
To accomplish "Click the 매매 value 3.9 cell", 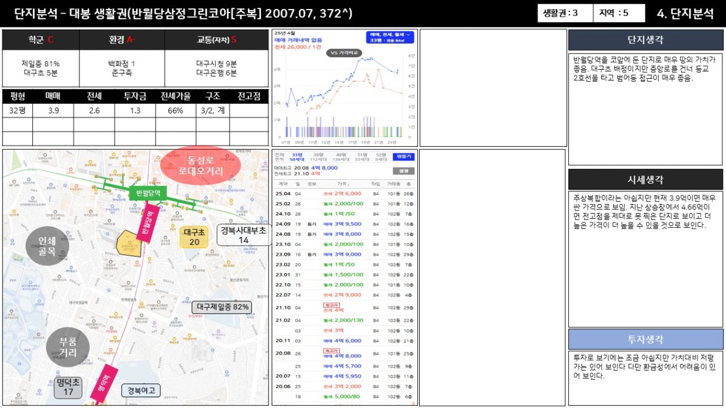I will (53, 110).
